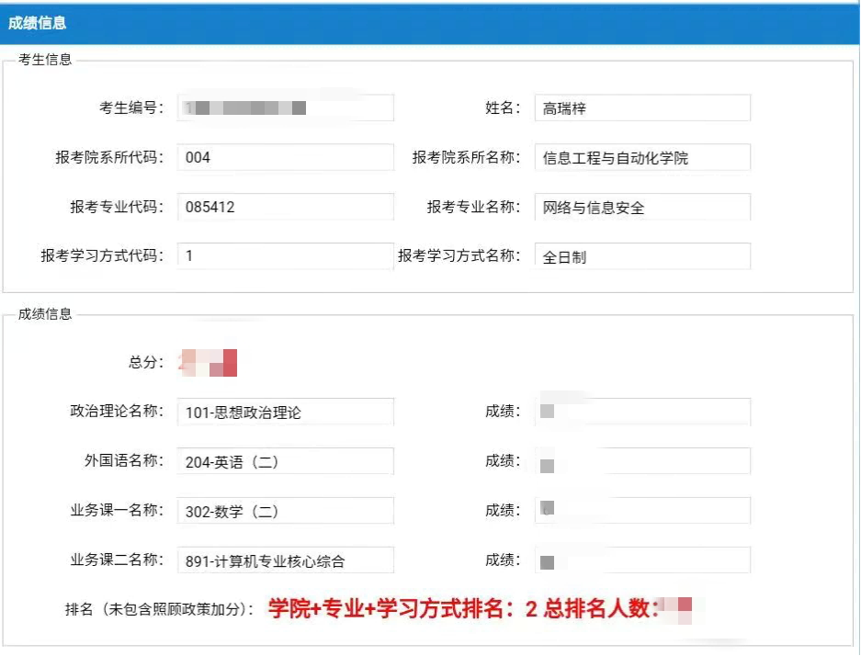The width and height of the screenshot is (861, 656).
Task: Click the 政治理论 score field
Action: coord(642,412)
